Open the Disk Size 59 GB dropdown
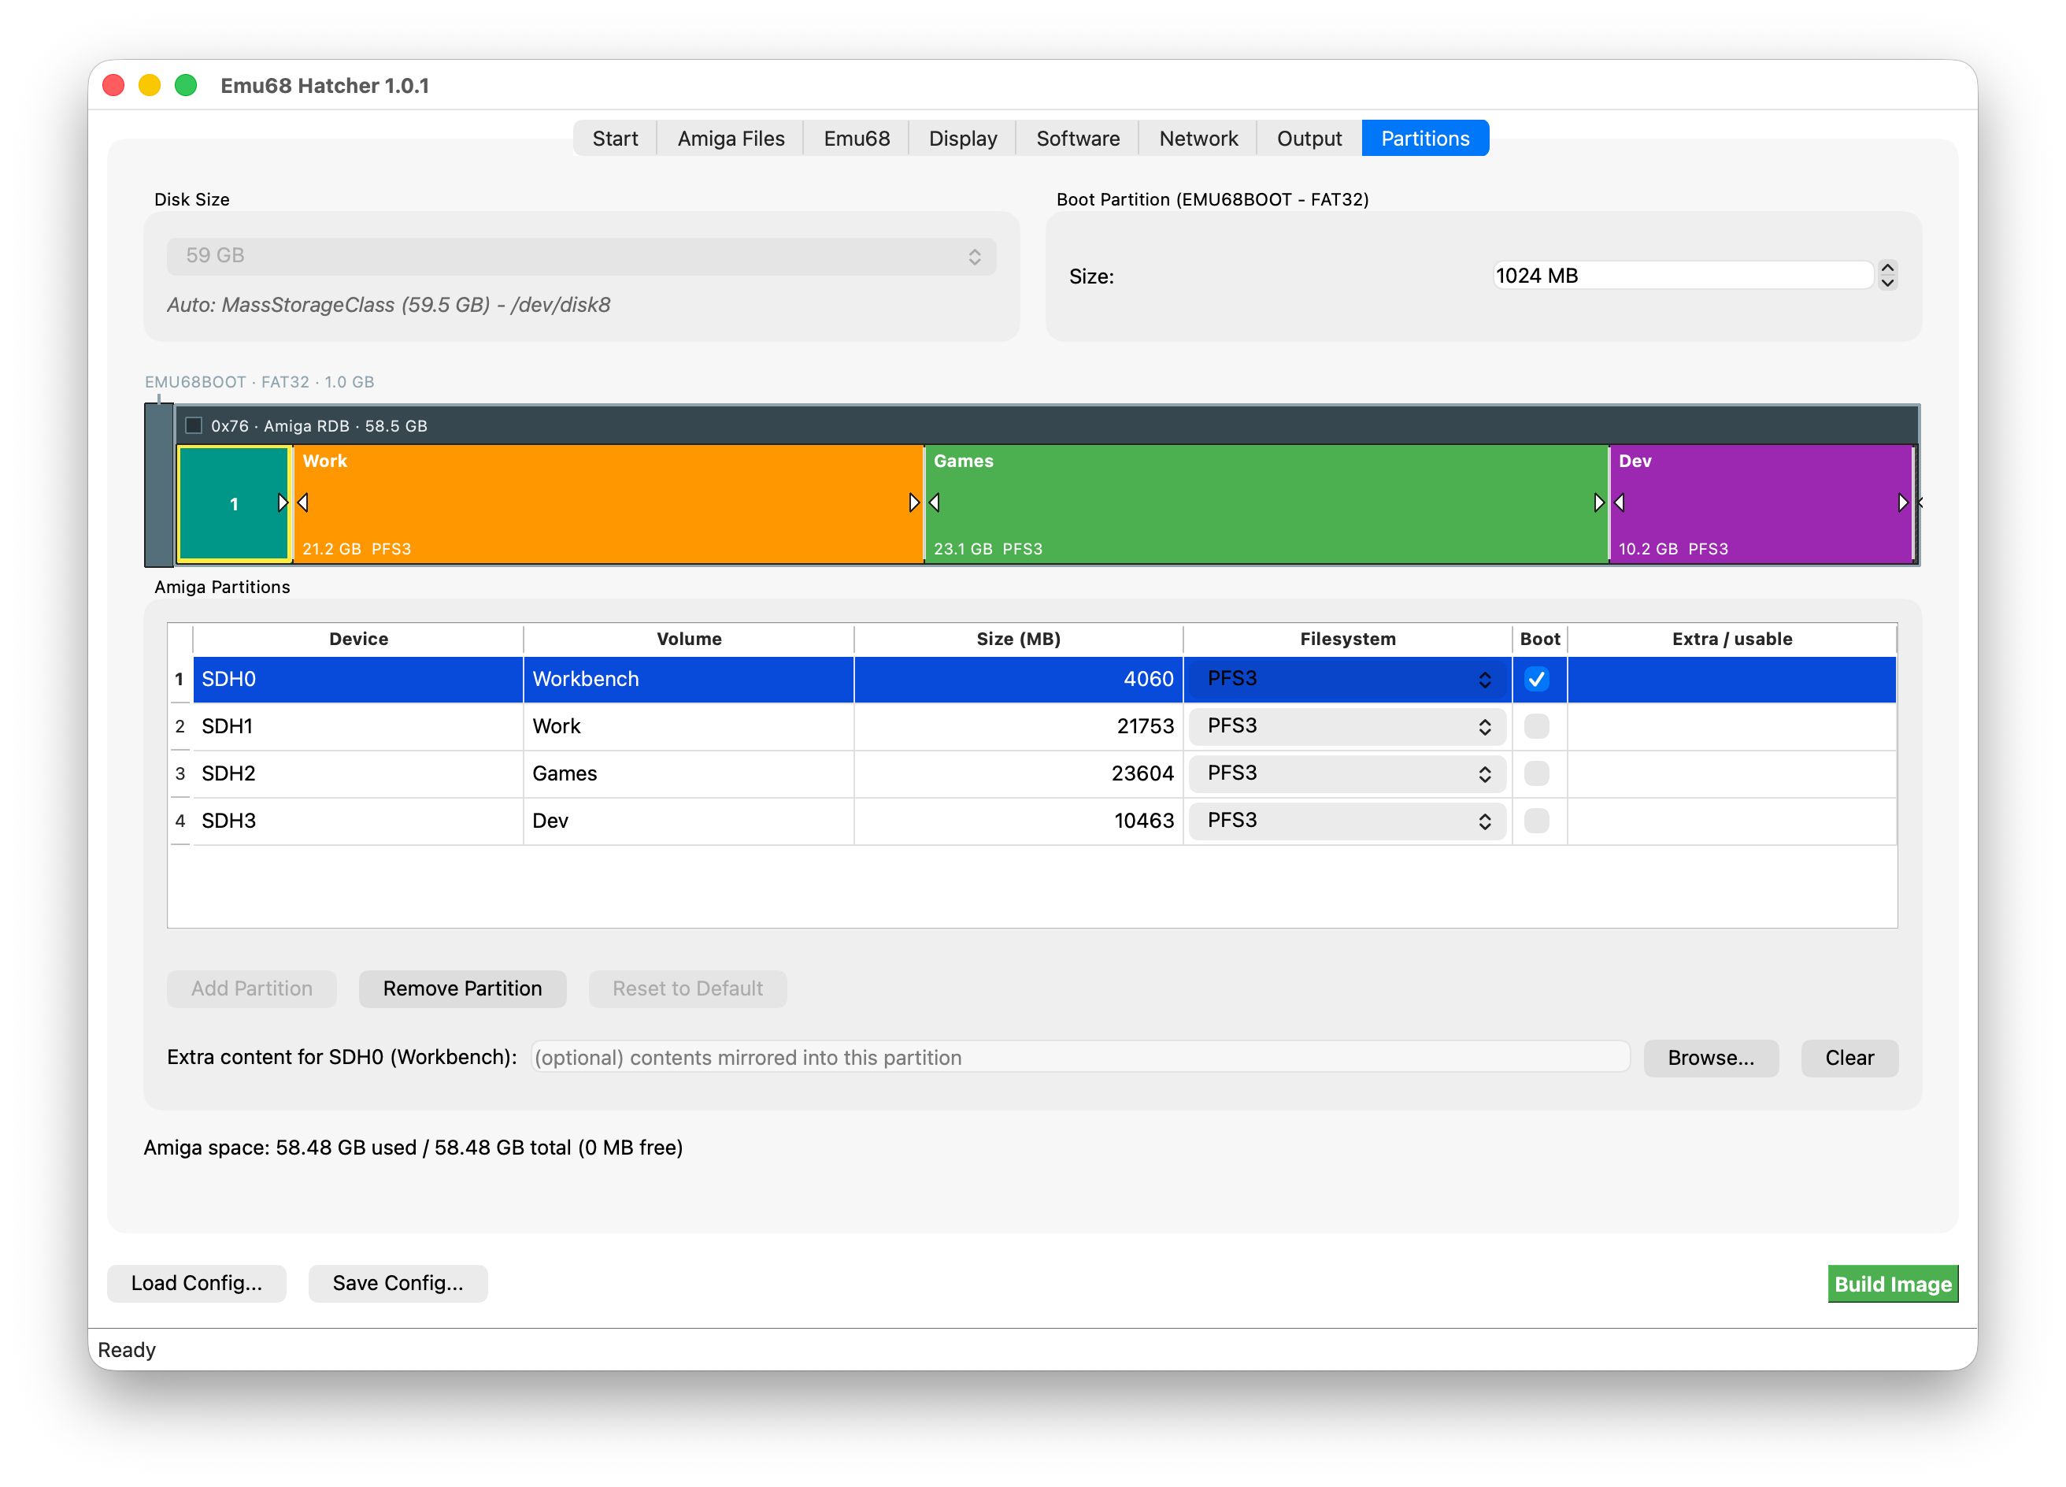The width and height of the screenshot is (2066, 1487). tap(581, 256)
